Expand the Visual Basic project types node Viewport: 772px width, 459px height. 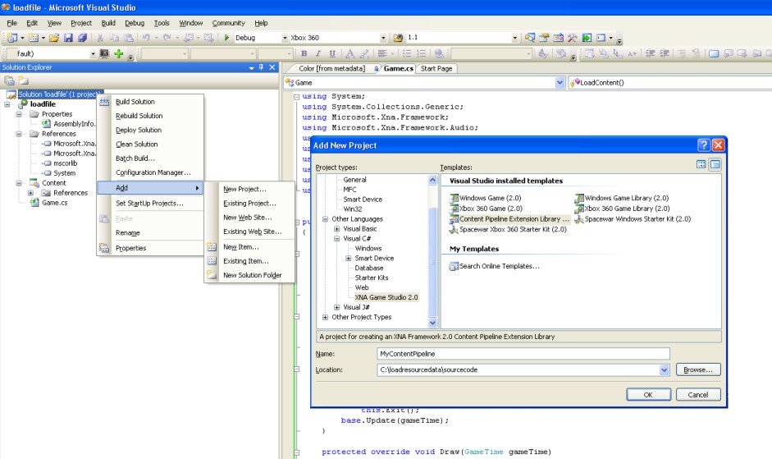pos(336,229)
